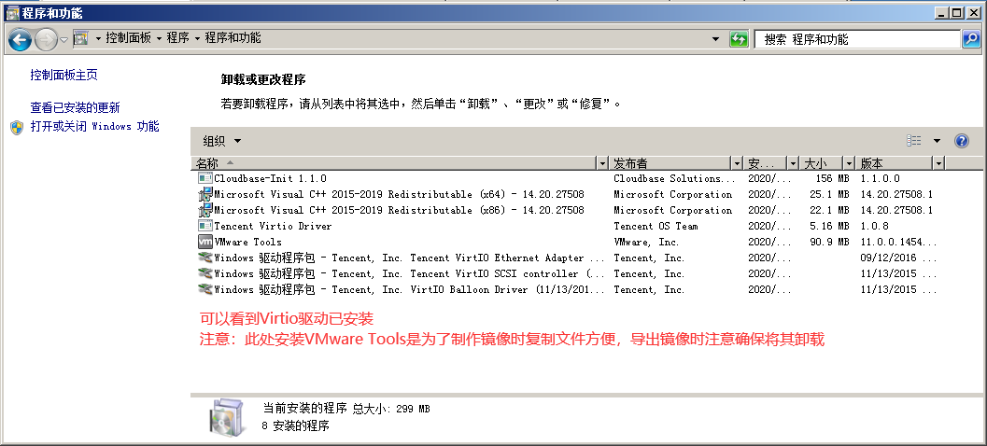987x446 pixels.
Task: Click 程序 in the address breadcrumb
Action: 178,37
